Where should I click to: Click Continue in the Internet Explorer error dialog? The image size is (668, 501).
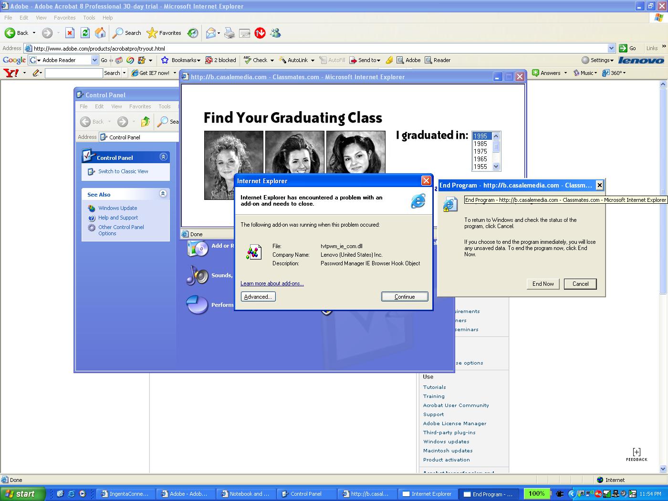tap(405, 297)
